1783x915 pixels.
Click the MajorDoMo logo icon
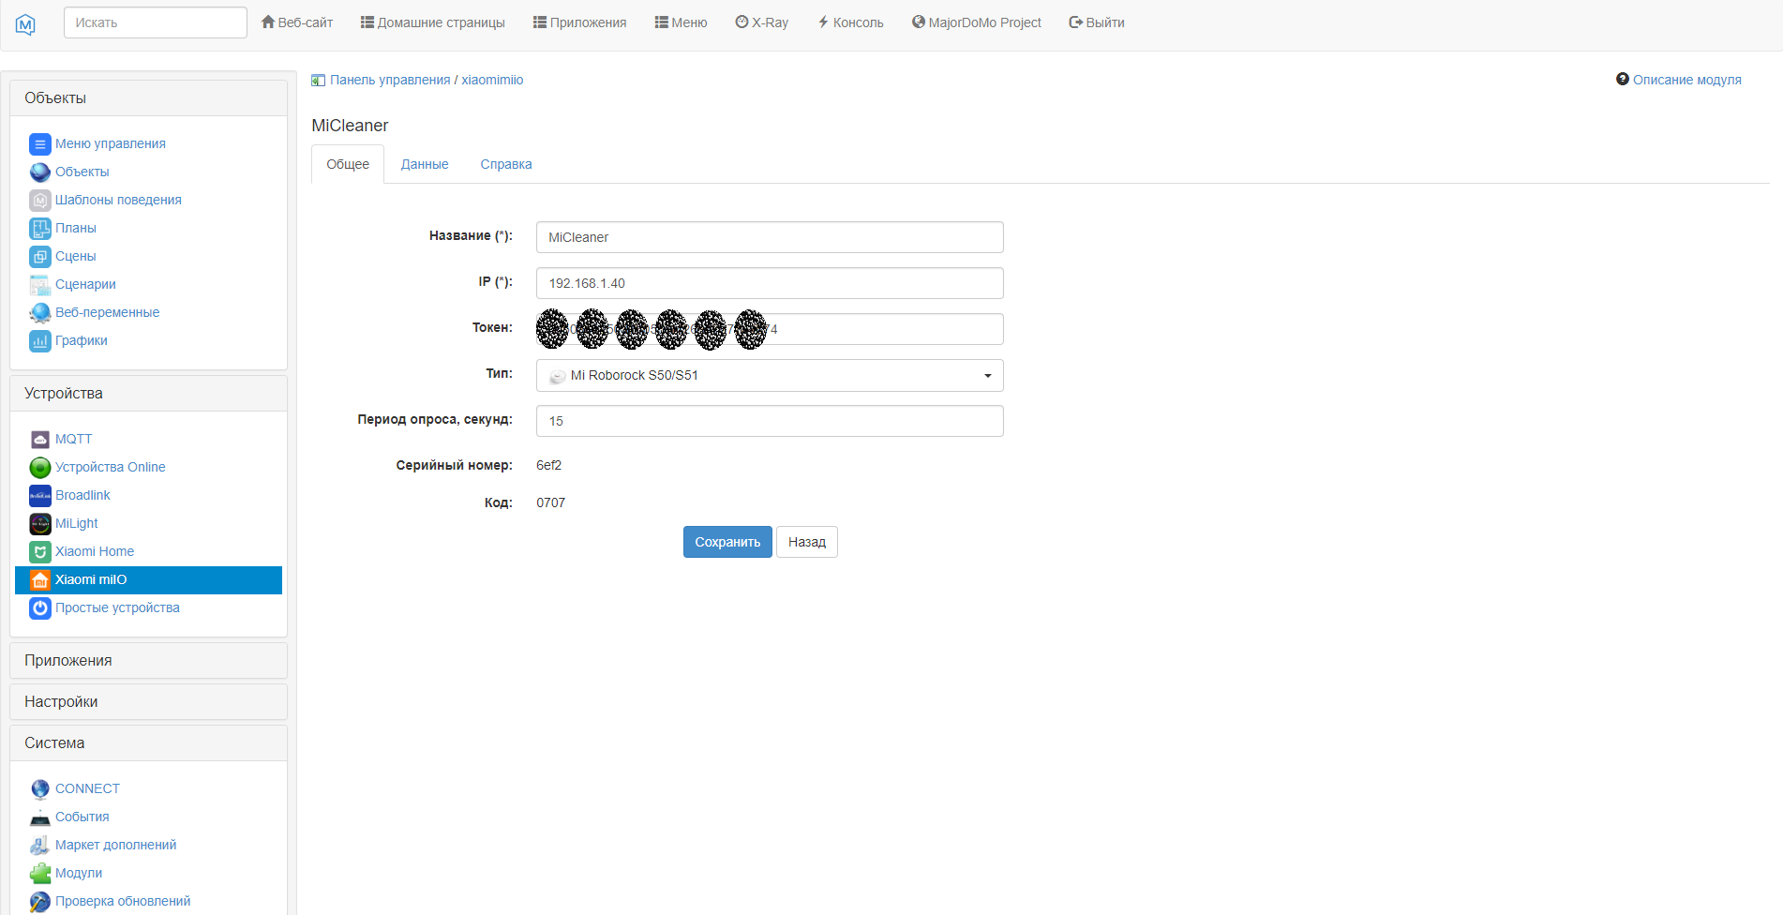25,23
